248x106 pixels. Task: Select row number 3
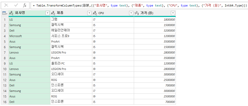tap(5, 31)
